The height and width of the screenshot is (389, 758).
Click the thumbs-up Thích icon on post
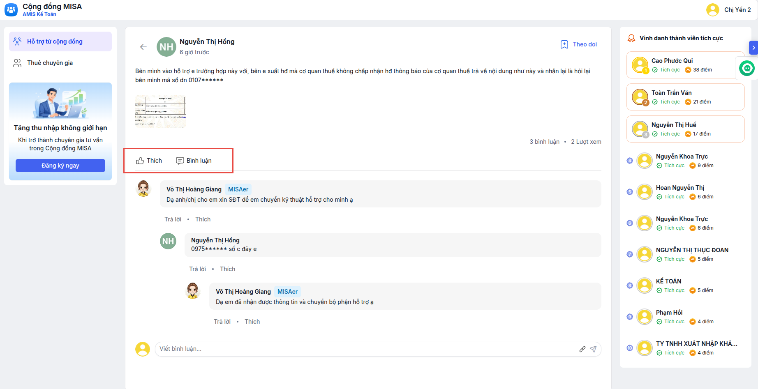[x=140, y=161]
